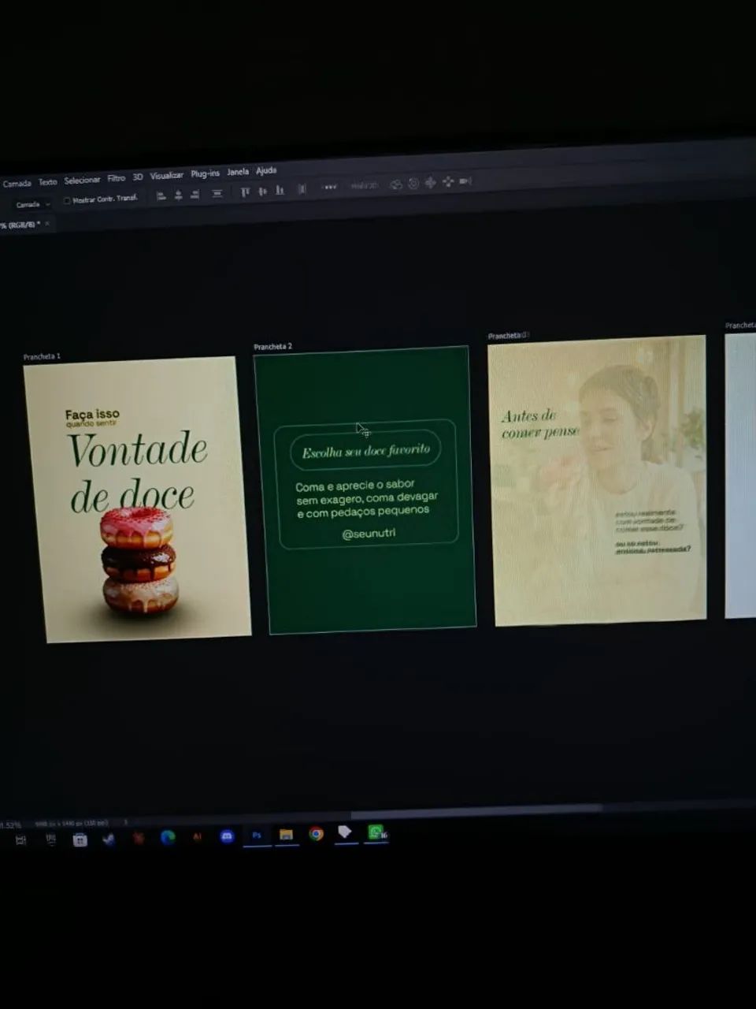Align top edges of layers
This screenshot has height=1009, width=756.
(x=245, y=192)
